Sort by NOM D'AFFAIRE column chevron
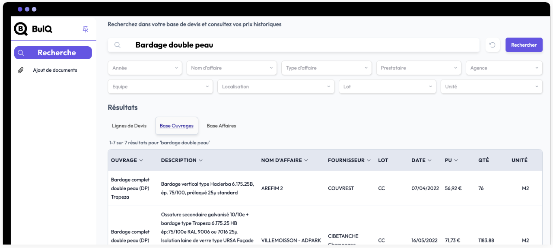The height and width of the screenshot is (248, 553). 306,160
